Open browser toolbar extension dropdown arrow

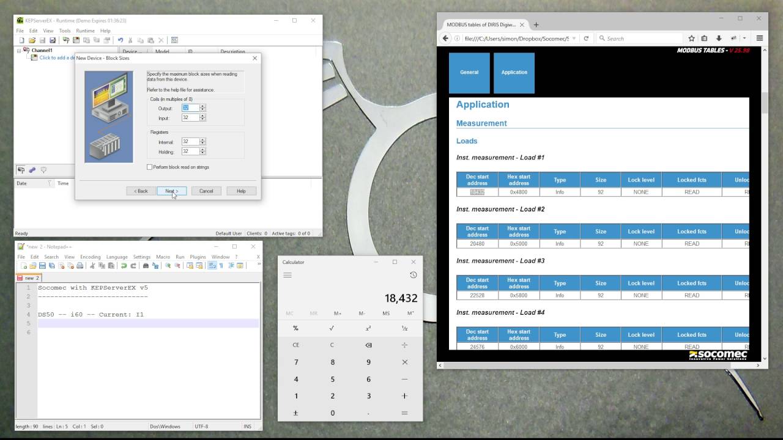(744, 38)
